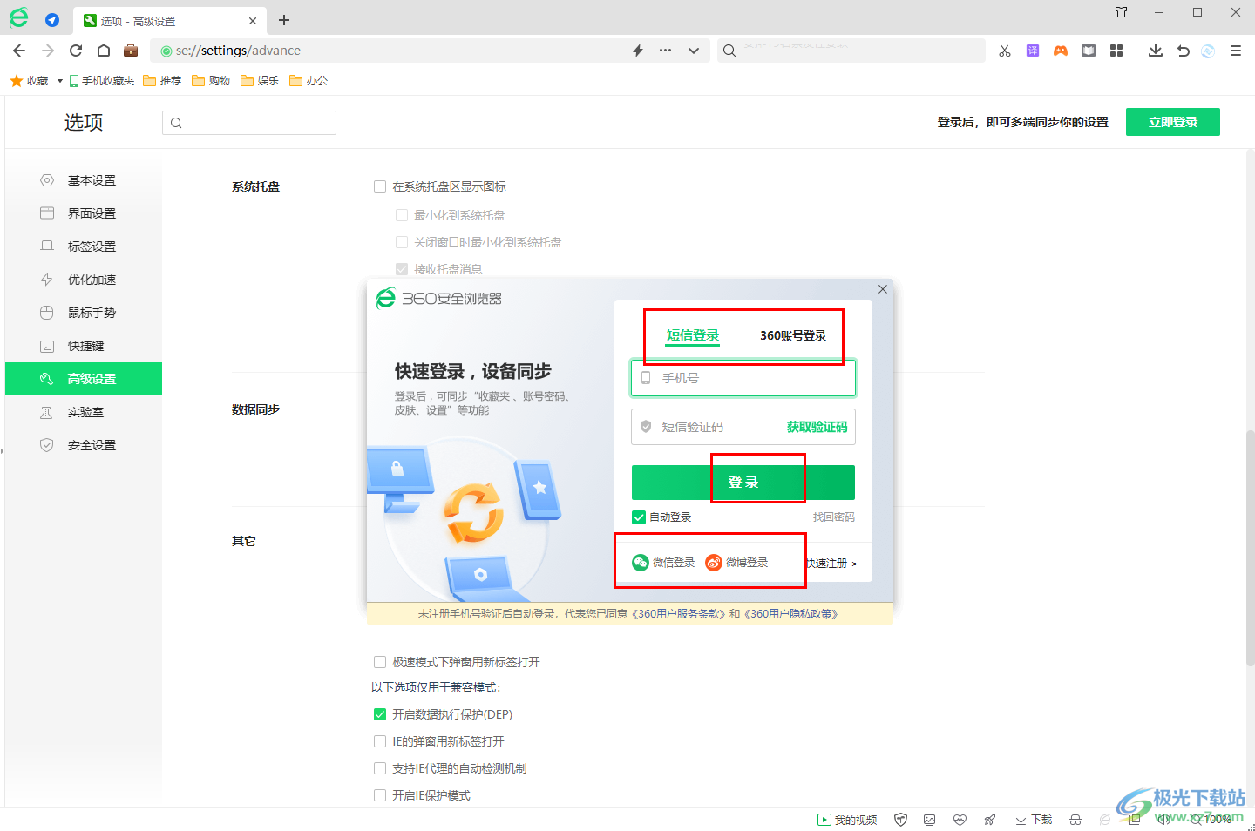Expand the favorites dropdown arrow
Screen dimensions: 1255x831
(x=59, y=81)
